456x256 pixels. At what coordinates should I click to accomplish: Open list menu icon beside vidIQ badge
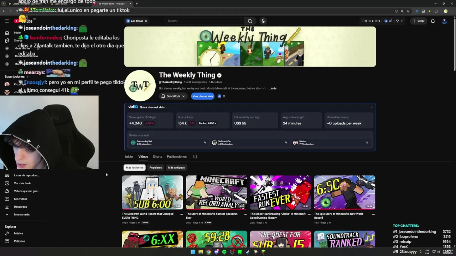[x=224, y=96]
